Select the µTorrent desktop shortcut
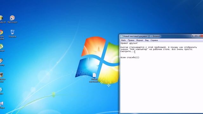Screen dimensions: 203x114 pyautogui.click(x=2, y=47)
